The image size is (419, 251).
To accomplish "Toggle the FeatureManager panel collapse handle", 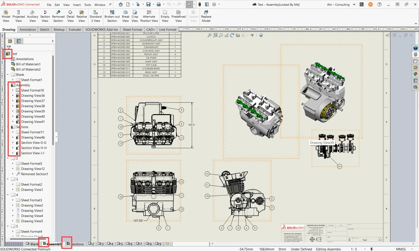I will point(55,137).
